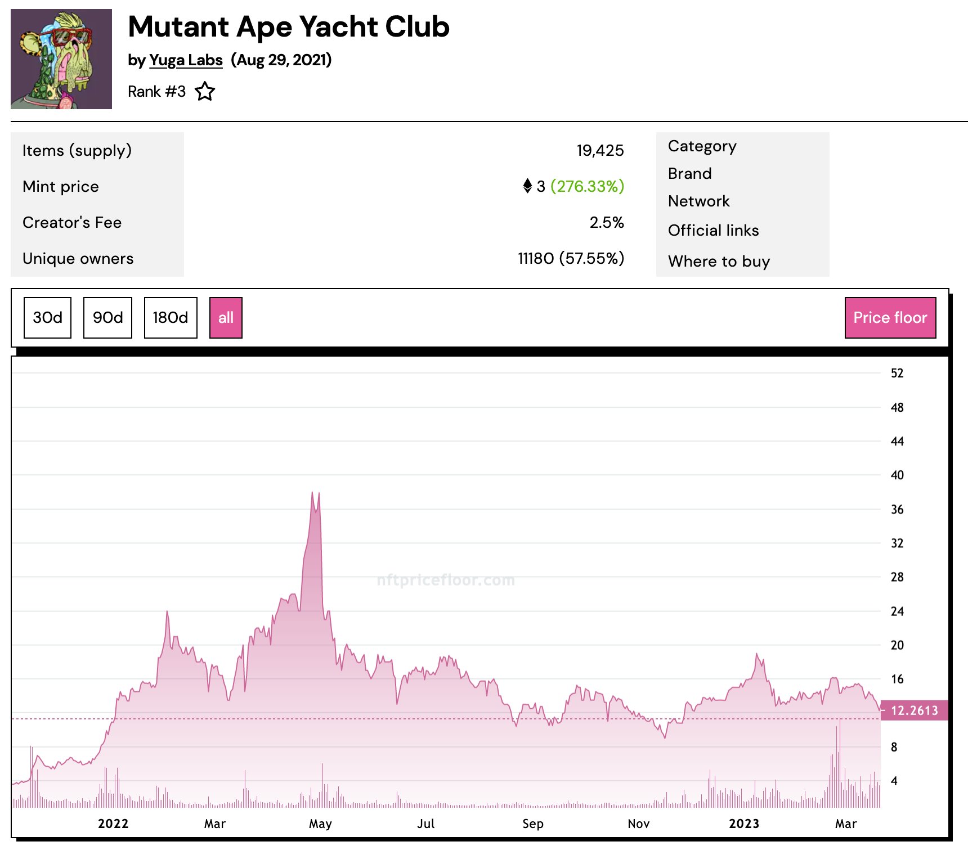Image resolution: width=968 pixels, height=855 pixels.
Task: Click the Jul label on the time axis
Action: [426, 823]
